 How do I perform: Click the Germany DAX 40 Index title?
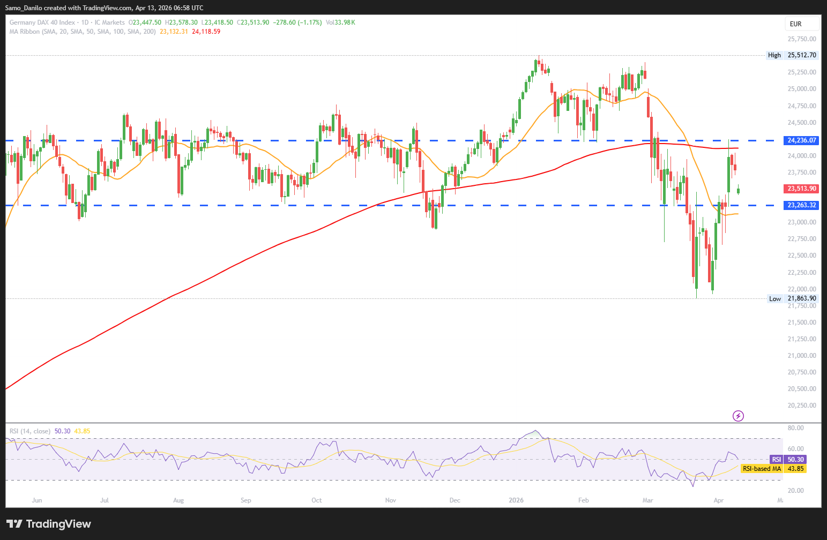click(x=42, y=22)
